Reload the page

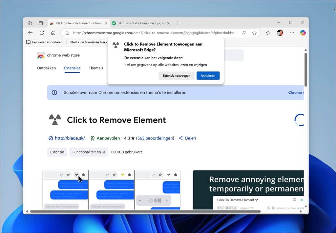click(x=42, y=33)
